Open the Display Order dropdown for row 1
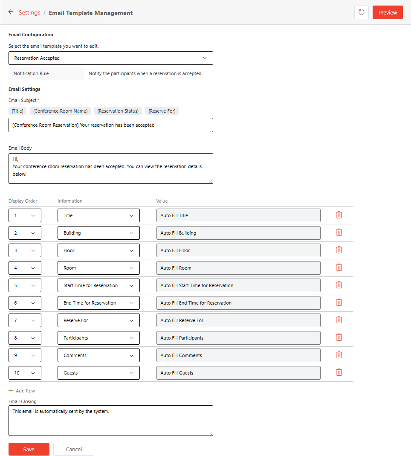This screenshot has height=456, width=411. (25, 215)
